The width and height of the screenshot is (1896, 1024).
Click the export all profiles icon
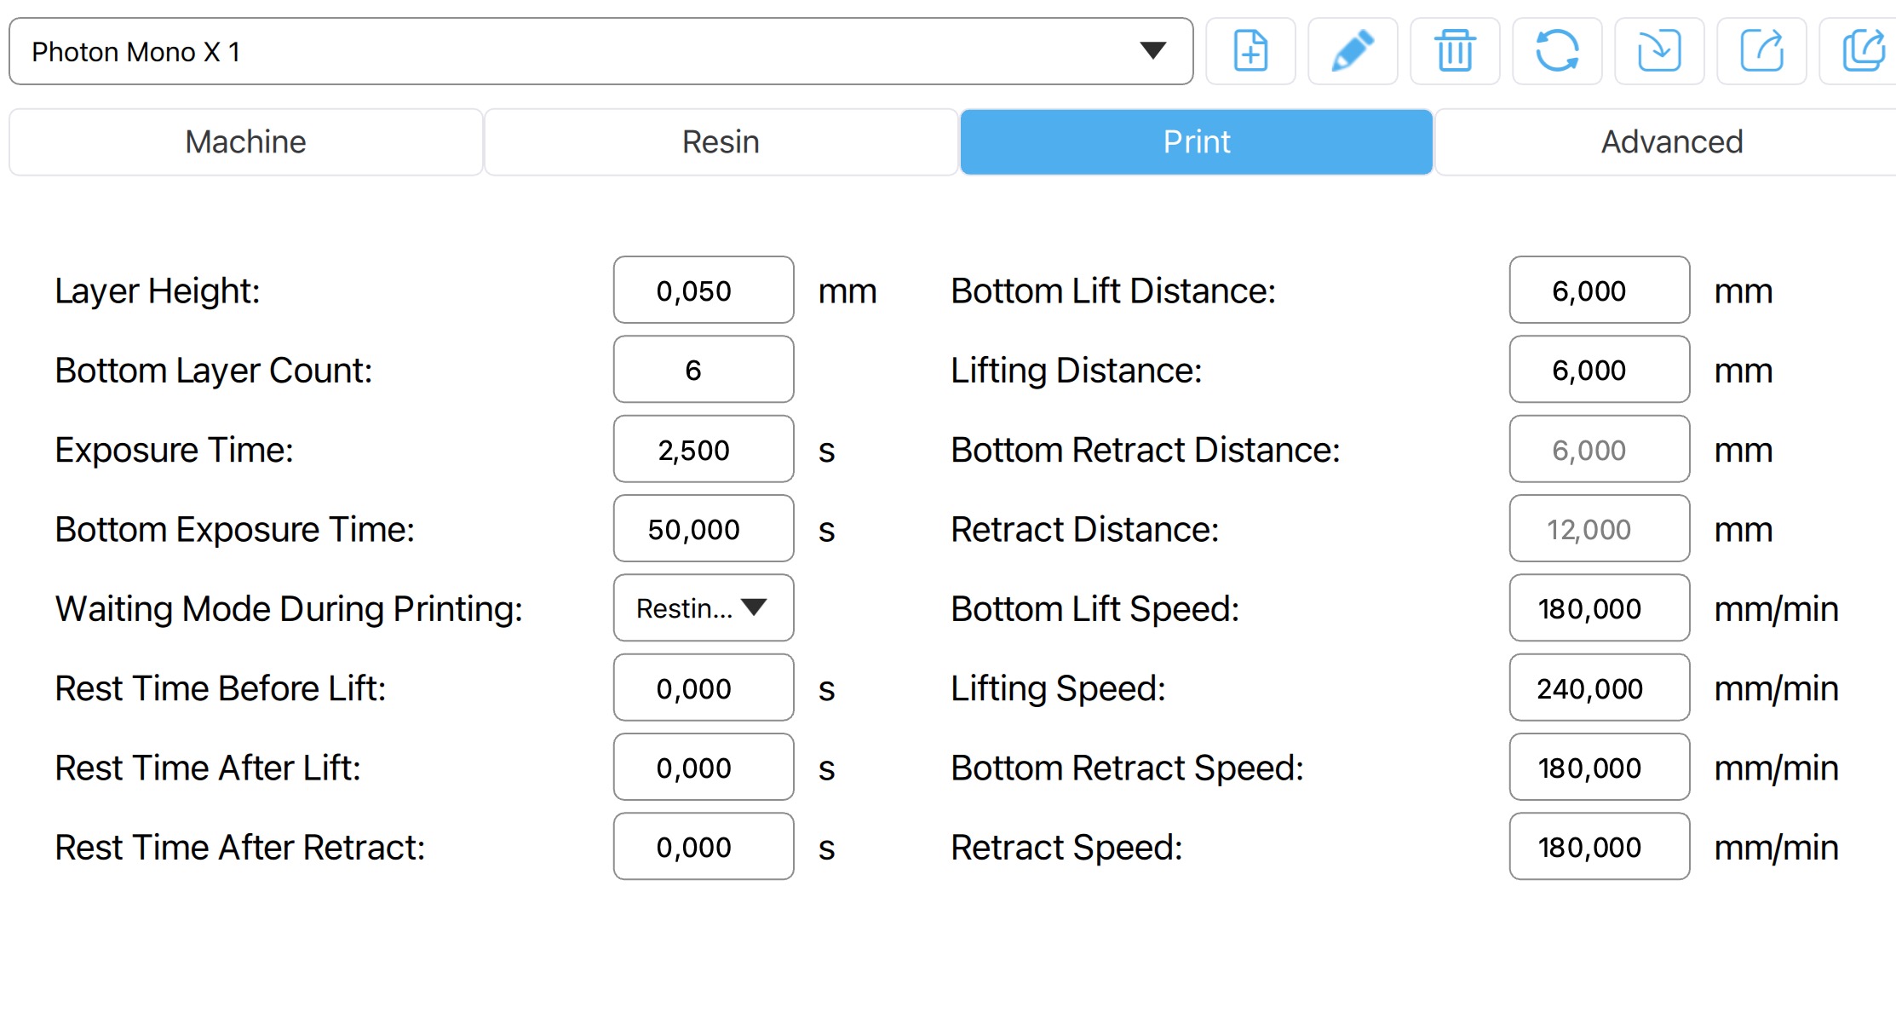point(1861,51)
